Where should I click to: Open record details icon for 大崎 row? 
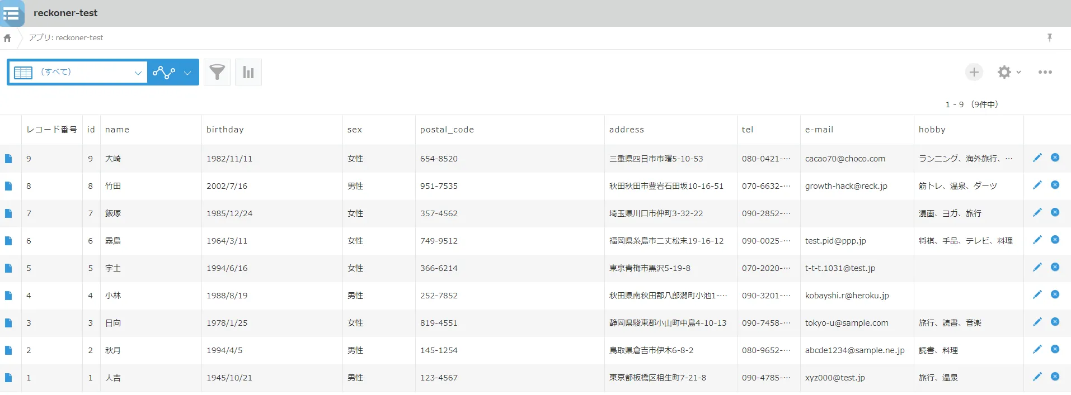[8, 159]
